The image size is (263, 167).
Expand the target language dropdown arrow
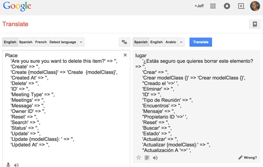coord(181,42)
